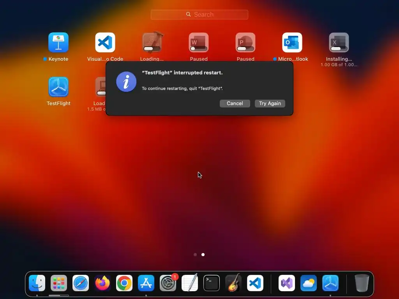This screenshot has height=299, width=399.
Task: Go to first Launchpad page dot
Action: 195,255
